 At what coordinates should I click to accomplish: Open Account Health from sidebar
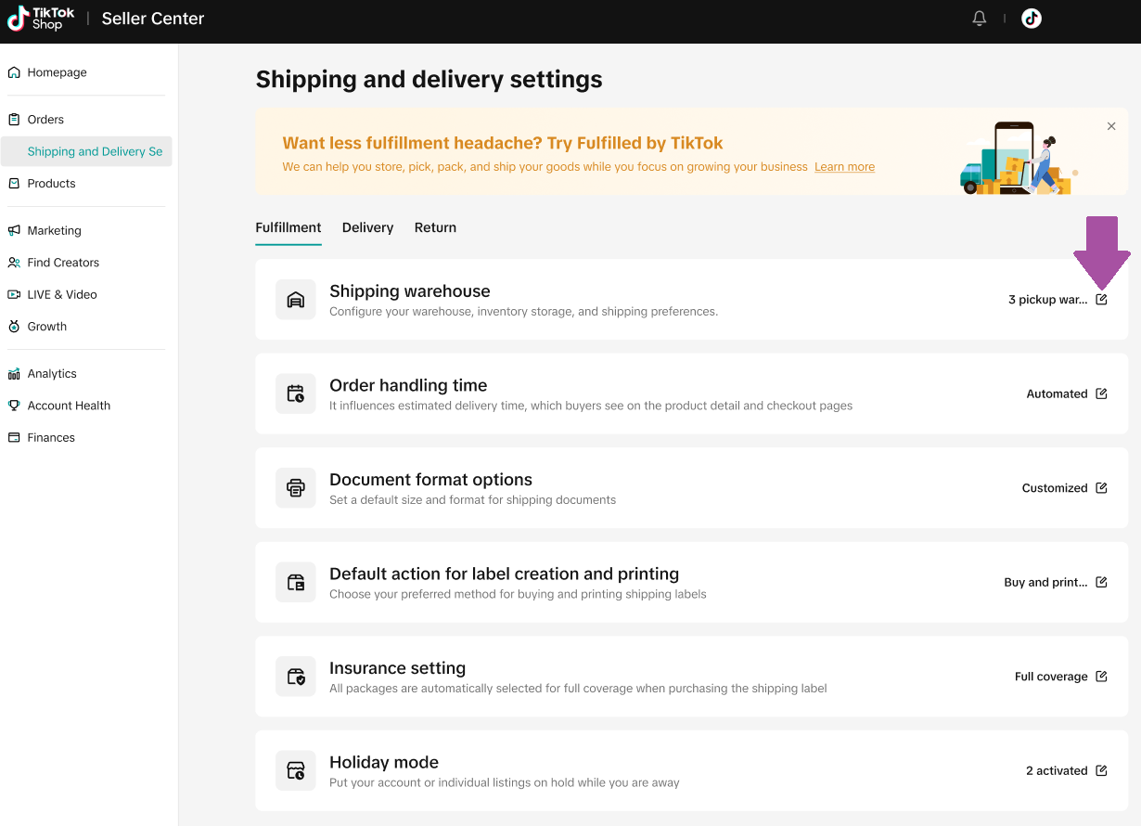tap(69, 406)
